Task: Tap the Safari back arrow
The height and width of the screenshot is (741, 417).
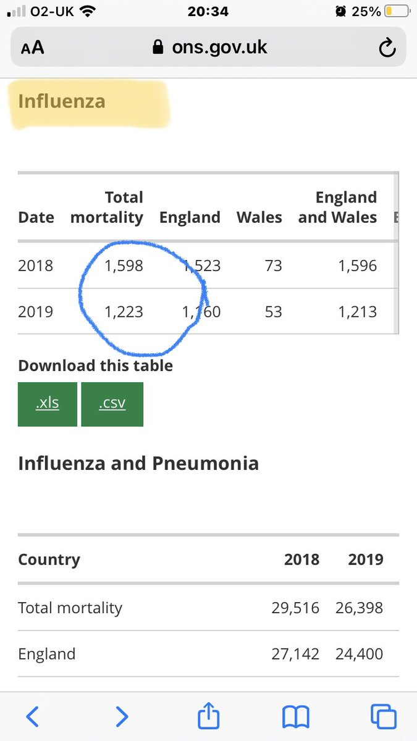Action: pos(33,716)
